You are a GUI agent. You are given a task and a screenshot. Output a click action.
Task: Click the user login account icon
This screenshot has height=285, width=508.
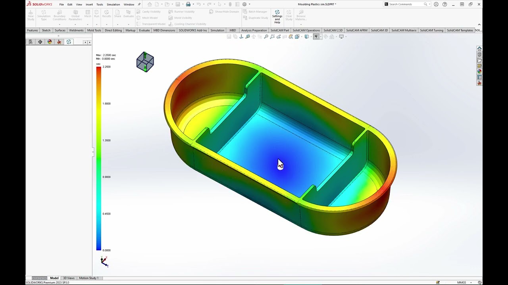click(x=436, y=4)
